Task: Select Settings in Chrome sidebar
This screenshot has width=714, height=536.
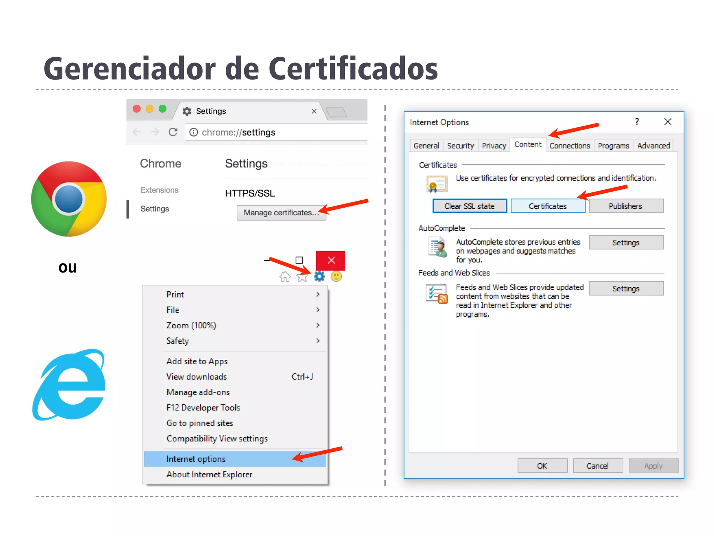Action: [x=154, y=209]
